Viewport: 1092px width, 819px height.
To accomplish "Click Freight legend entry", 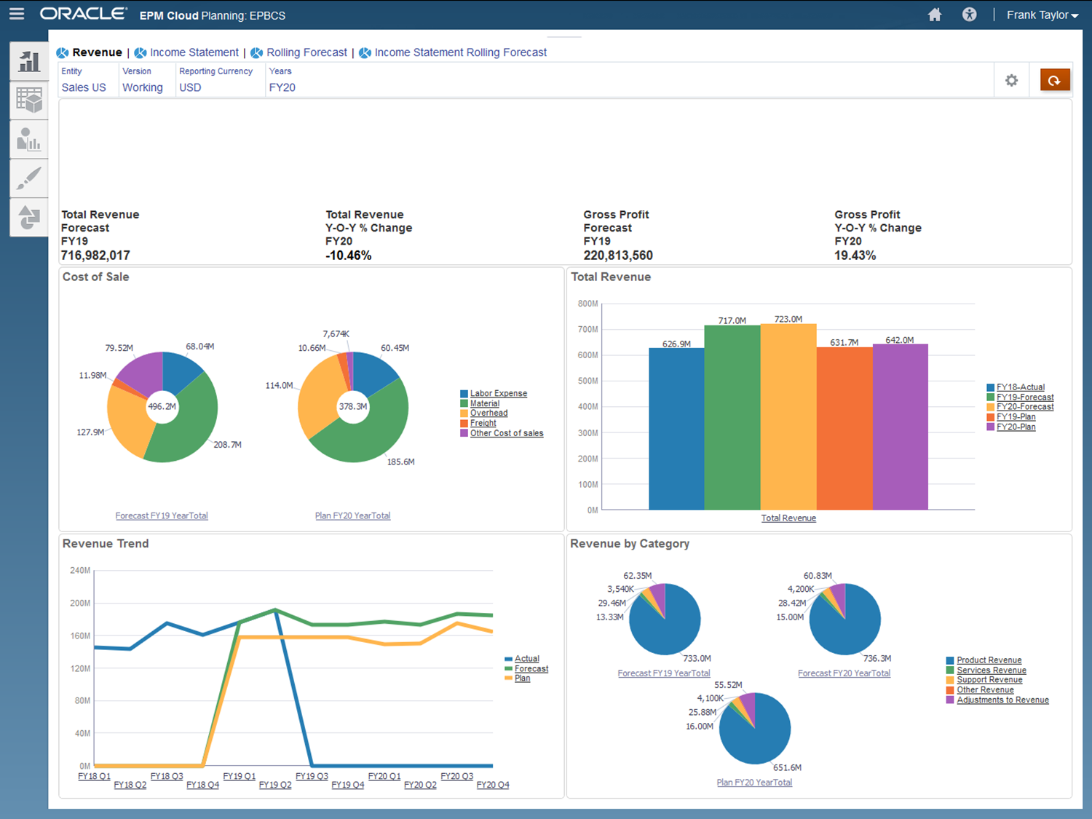I will coord(483,423).
